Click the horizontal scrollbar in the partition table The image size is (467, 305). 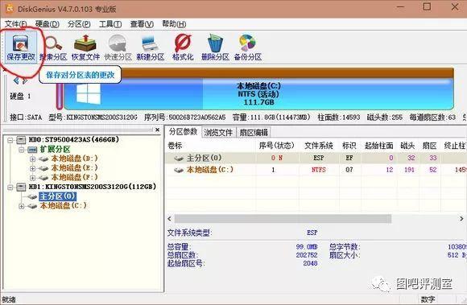coord(283,219)
